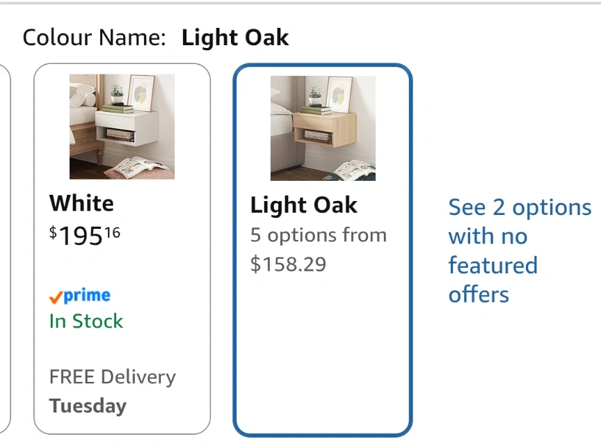The image size is (601, 448).
Task: Click the "FREE Delivery" text on White
Action: click(112, 377)
